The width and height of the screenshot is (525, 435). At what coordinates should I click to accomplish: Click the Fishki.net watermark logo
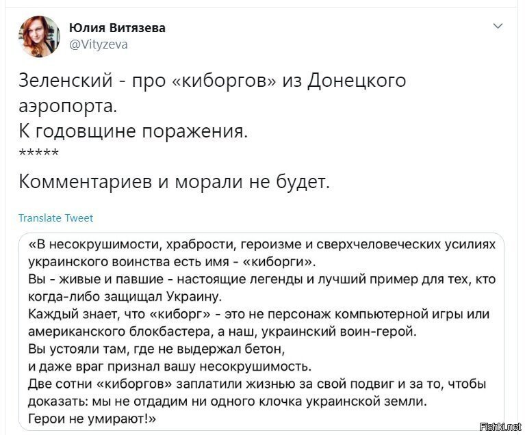tap(500, 427)
